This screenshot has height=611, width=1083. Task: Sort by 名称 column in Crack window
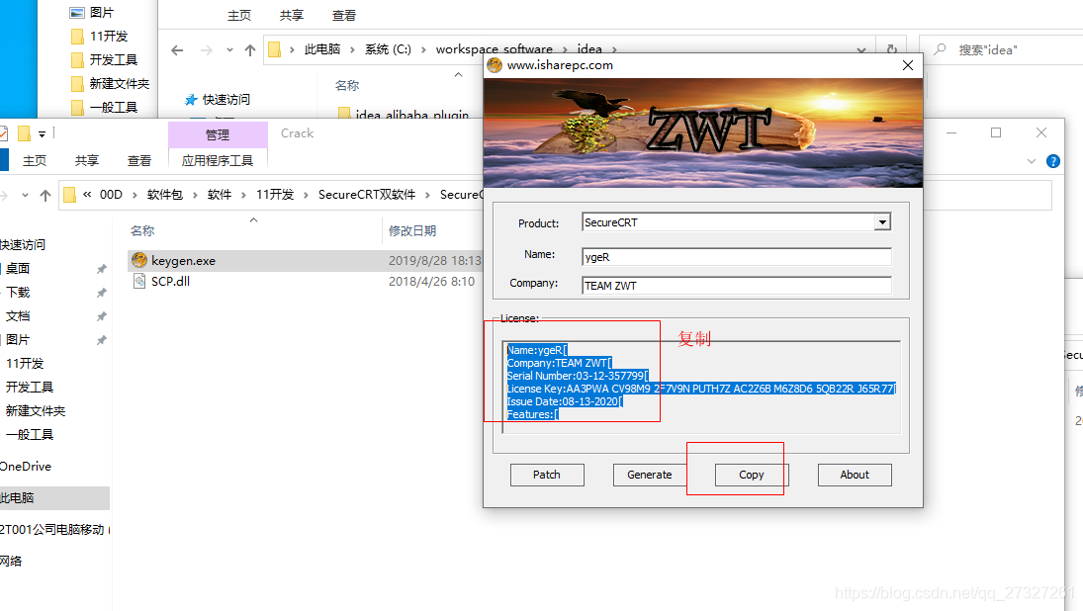(x=143, y=230)
